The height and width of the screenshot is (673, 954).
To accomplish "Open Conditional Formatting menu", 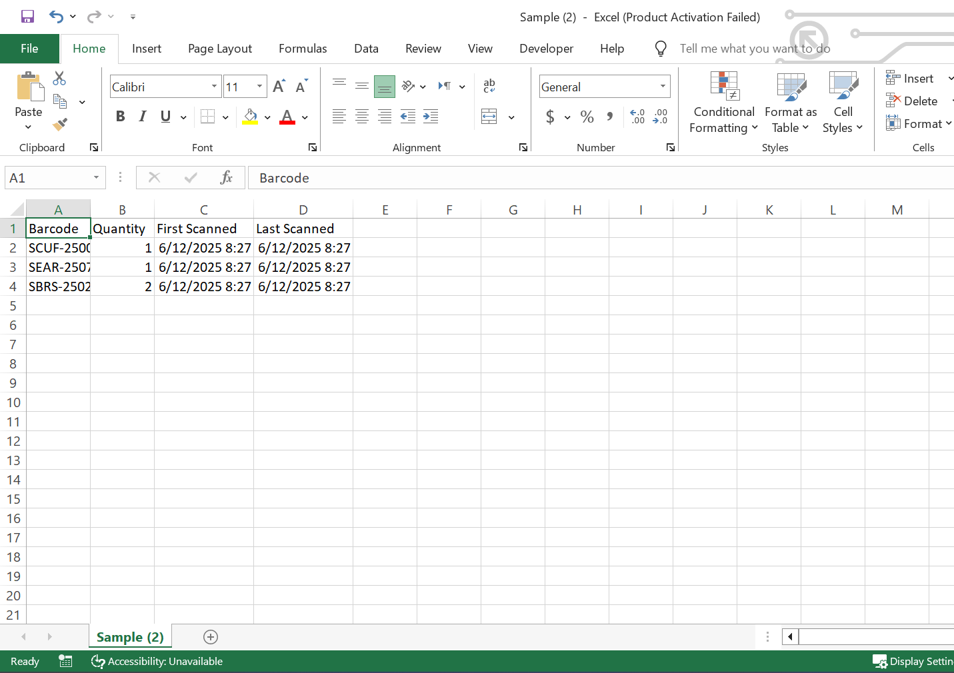I will [x=723, y=103].
